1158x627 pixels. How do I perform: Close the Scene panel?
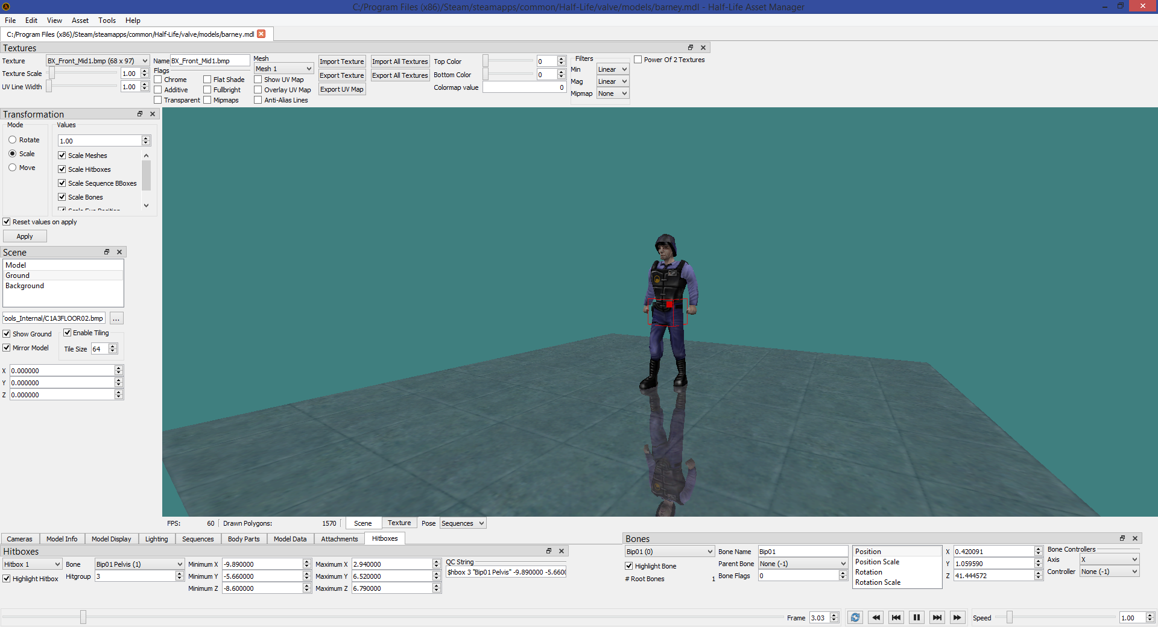point(119,252)
